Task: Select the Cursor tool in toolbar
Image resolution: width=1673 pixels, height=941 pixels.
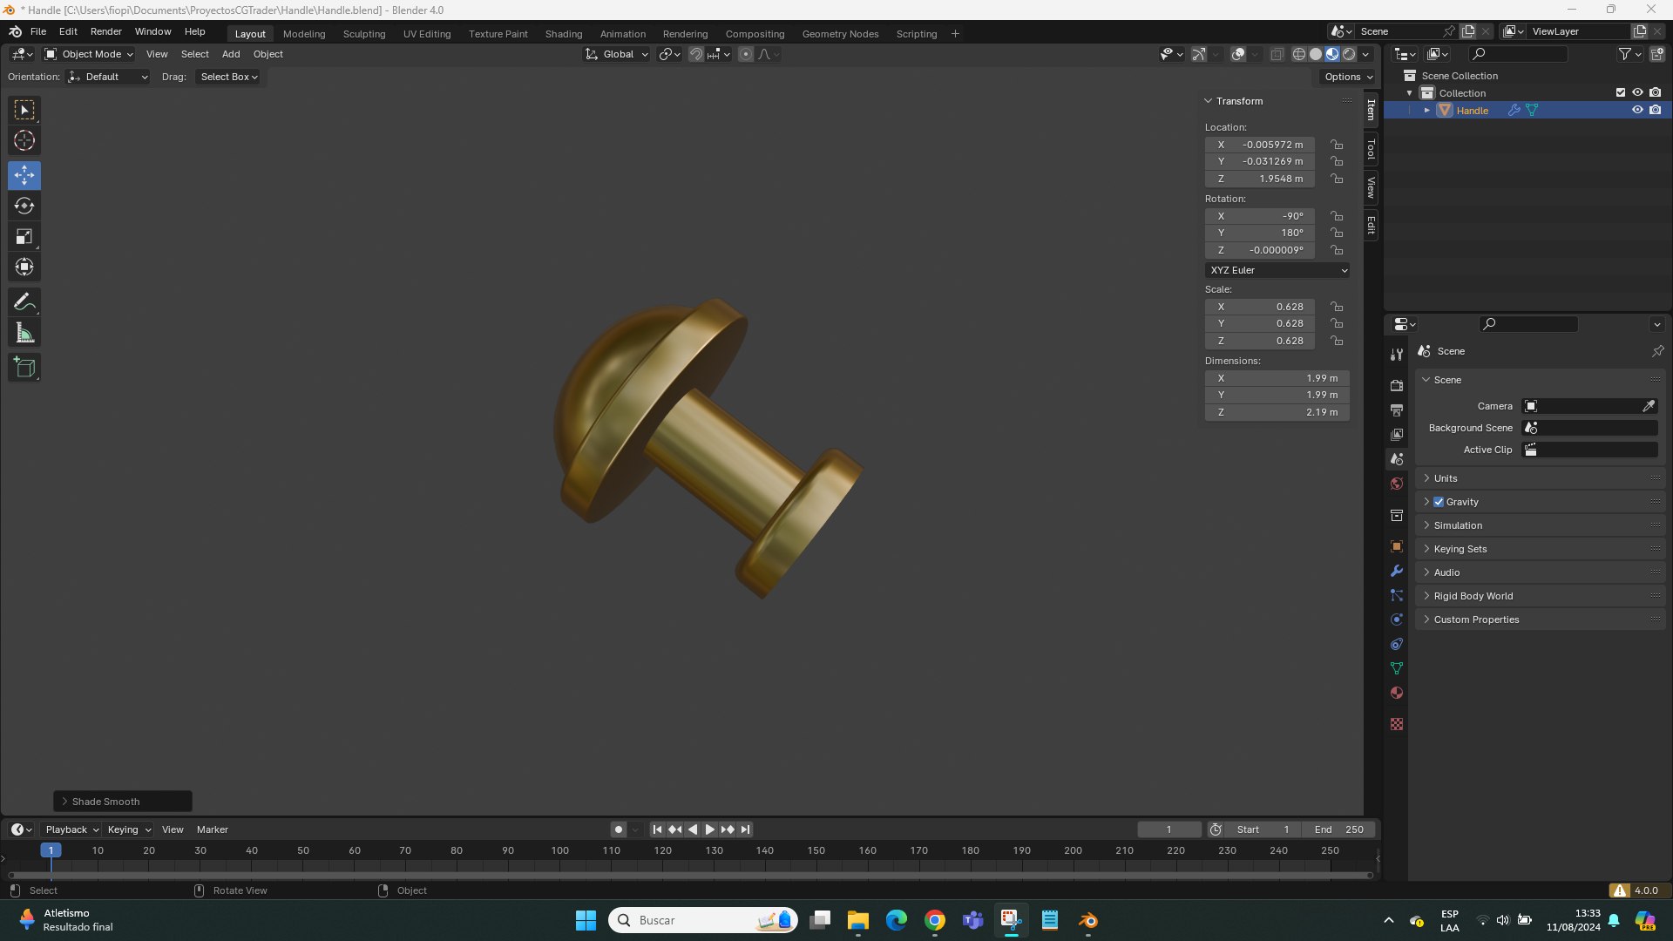Action: pyautogui.click(x=24, y=141)
